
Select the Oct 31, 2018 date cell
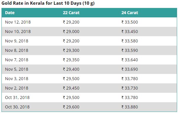(17, 97)
